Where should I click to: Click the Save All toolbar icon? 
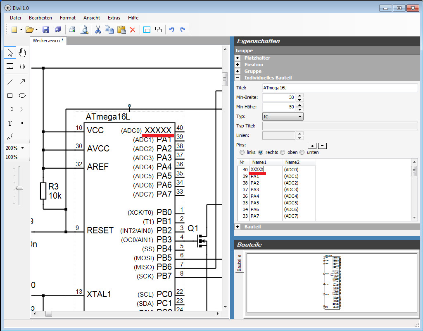click(x=58, y=30)
